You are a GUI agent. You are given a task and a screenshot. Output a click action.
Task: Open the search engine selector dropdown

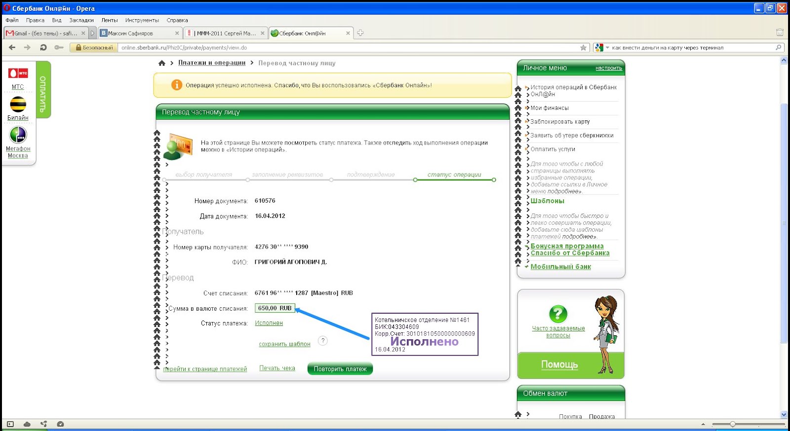602,48
